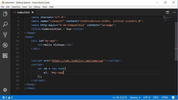Click line number 10 in gutter
The height and width of the screenshot is (100, 178).
point(17,41)
